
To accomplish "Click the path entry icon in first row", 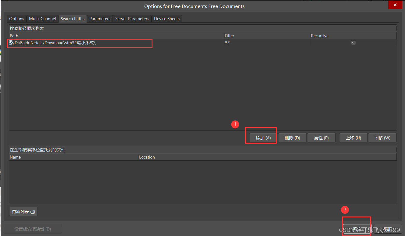I will click(x=12, y=43).
